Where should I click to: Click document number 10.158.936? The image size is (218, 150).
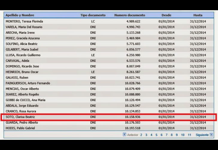132,117
